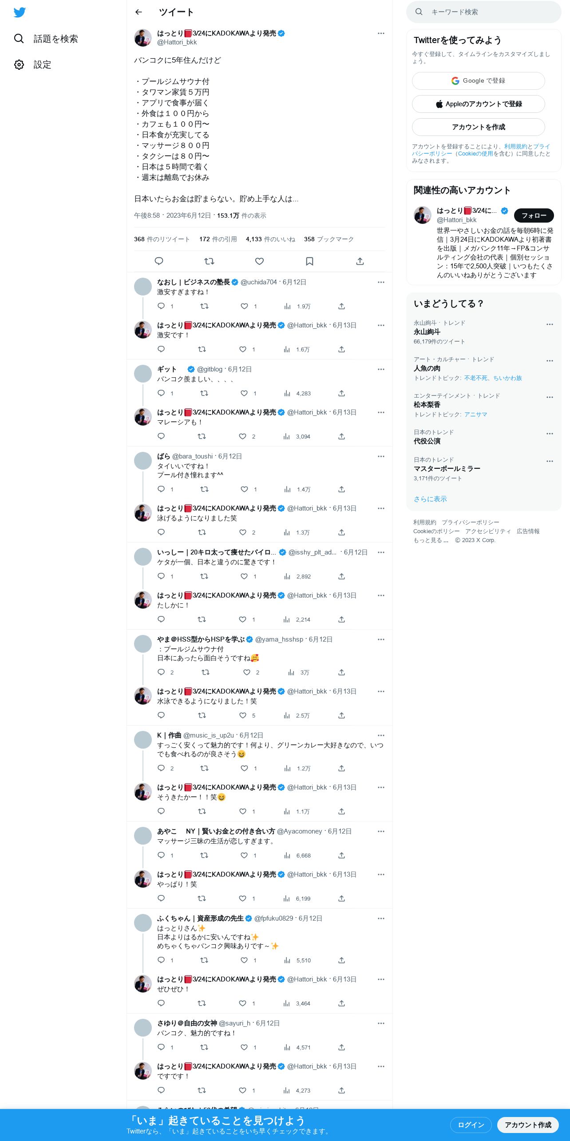The width and height of the screenshot is (570, 1141).
Task: Click the Twitter bird logo
Action: pos(20,12)
